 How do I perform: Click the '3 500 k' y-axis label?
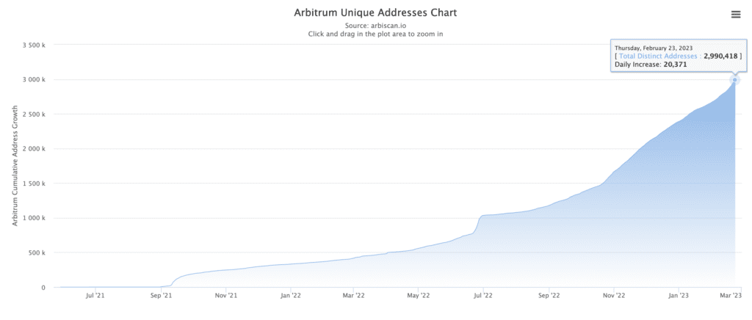tap(34, 45)
